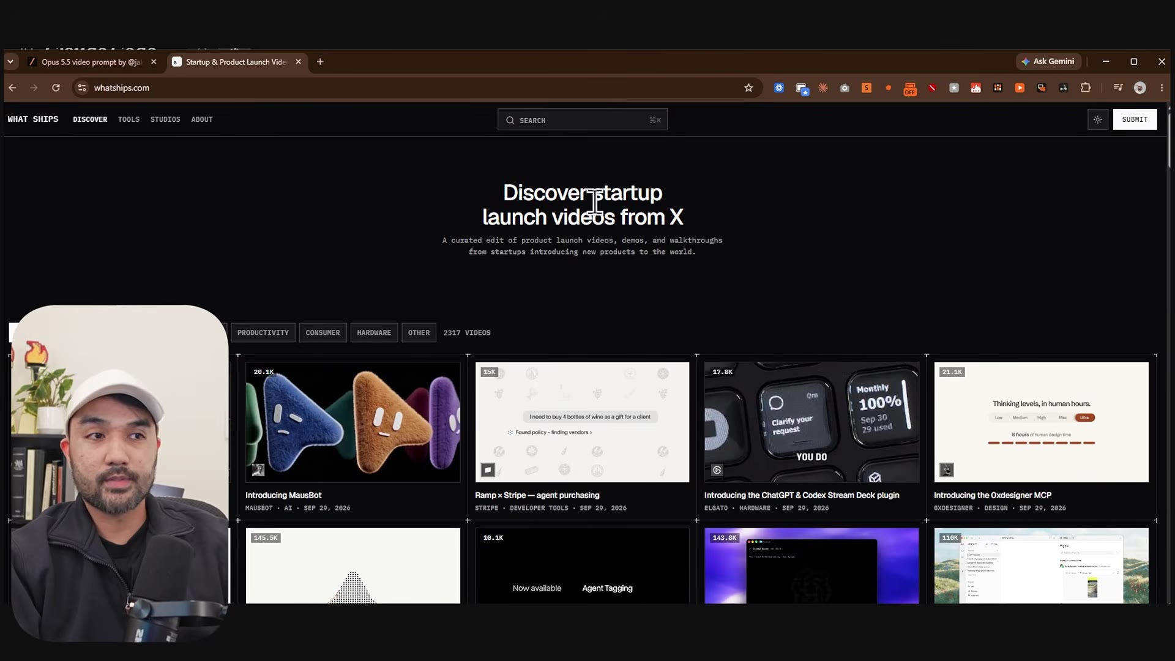Click the orange play button extension icon

(1020, 88)
